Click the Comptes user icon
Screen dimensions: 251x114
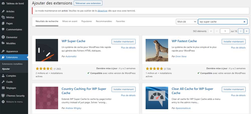coord(3,76)
